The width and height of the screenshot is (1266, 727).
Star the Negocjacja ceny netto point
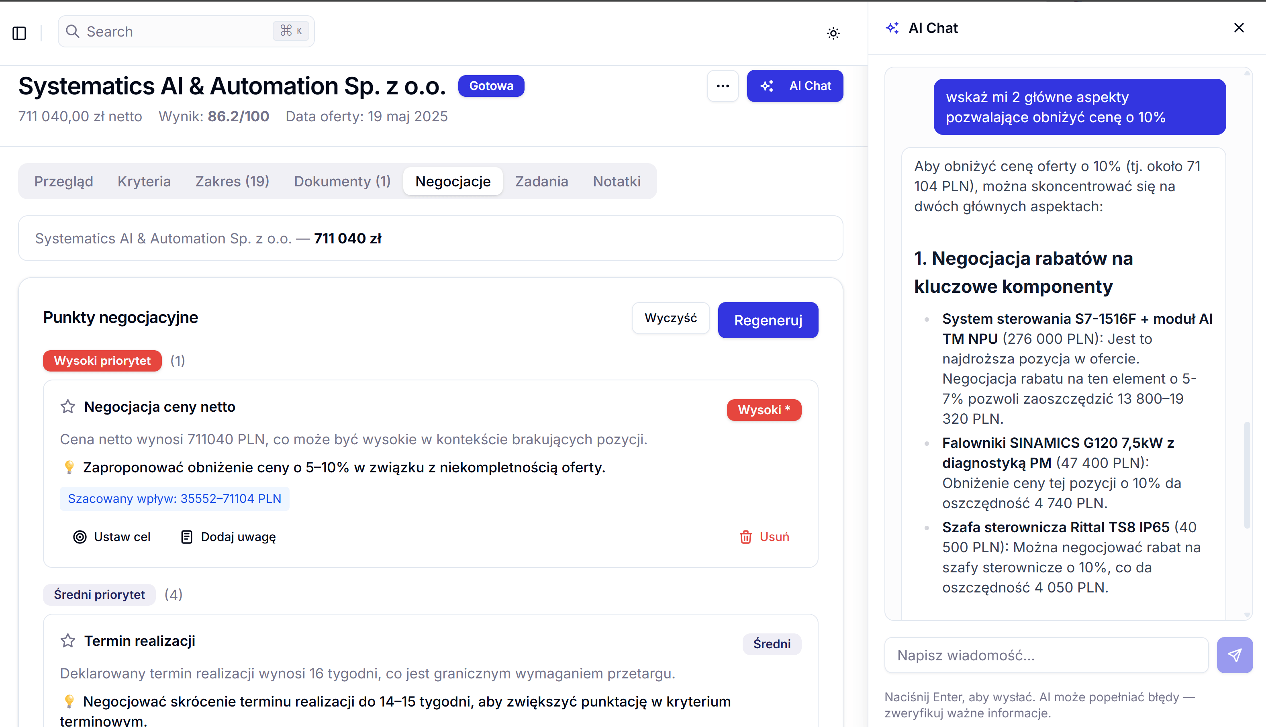(x=68, y=407)
